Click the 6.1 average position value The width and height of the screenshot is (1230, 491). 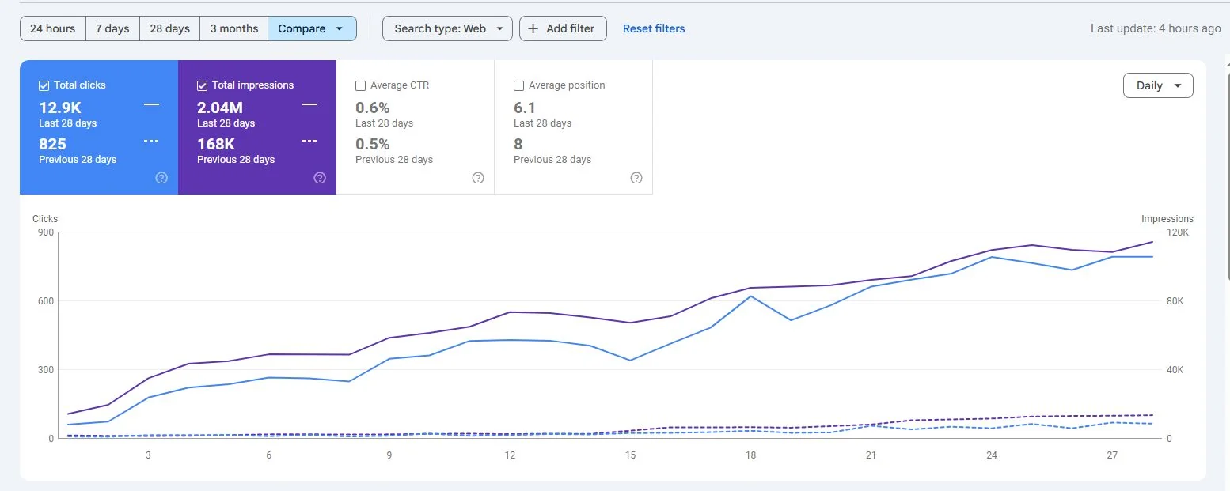(525, 108)
